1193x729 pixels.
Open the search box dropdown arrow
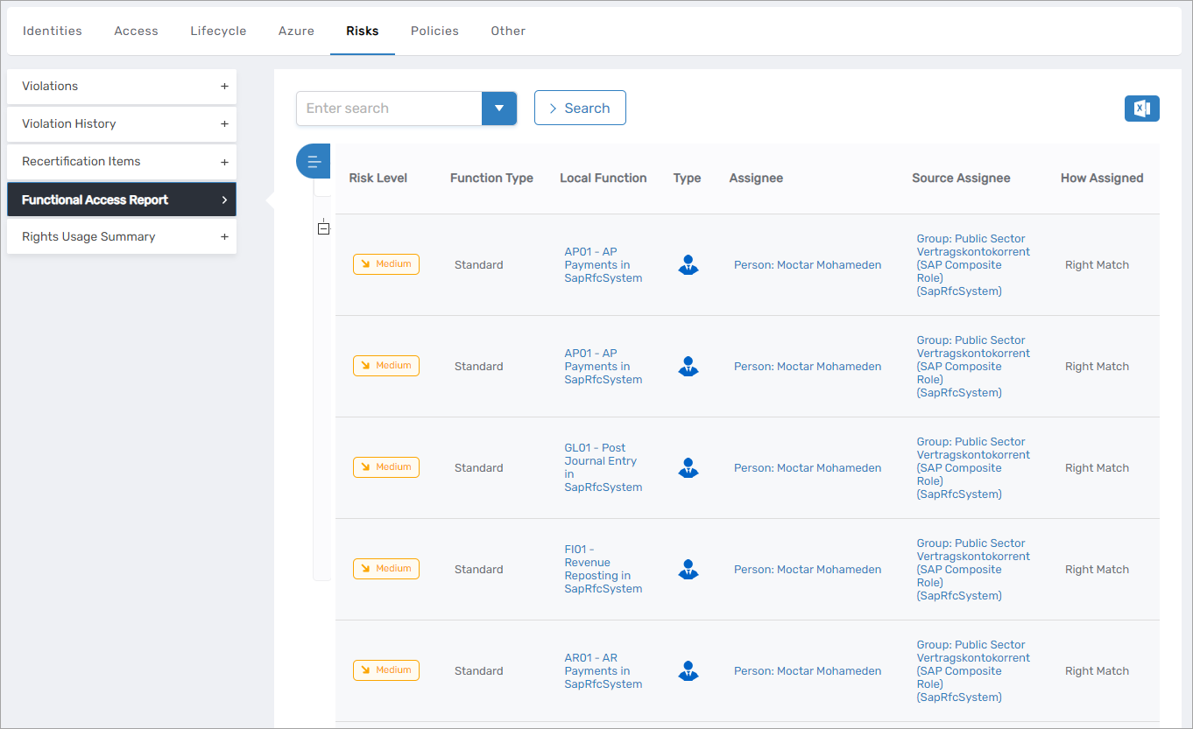tap(499, 109)
